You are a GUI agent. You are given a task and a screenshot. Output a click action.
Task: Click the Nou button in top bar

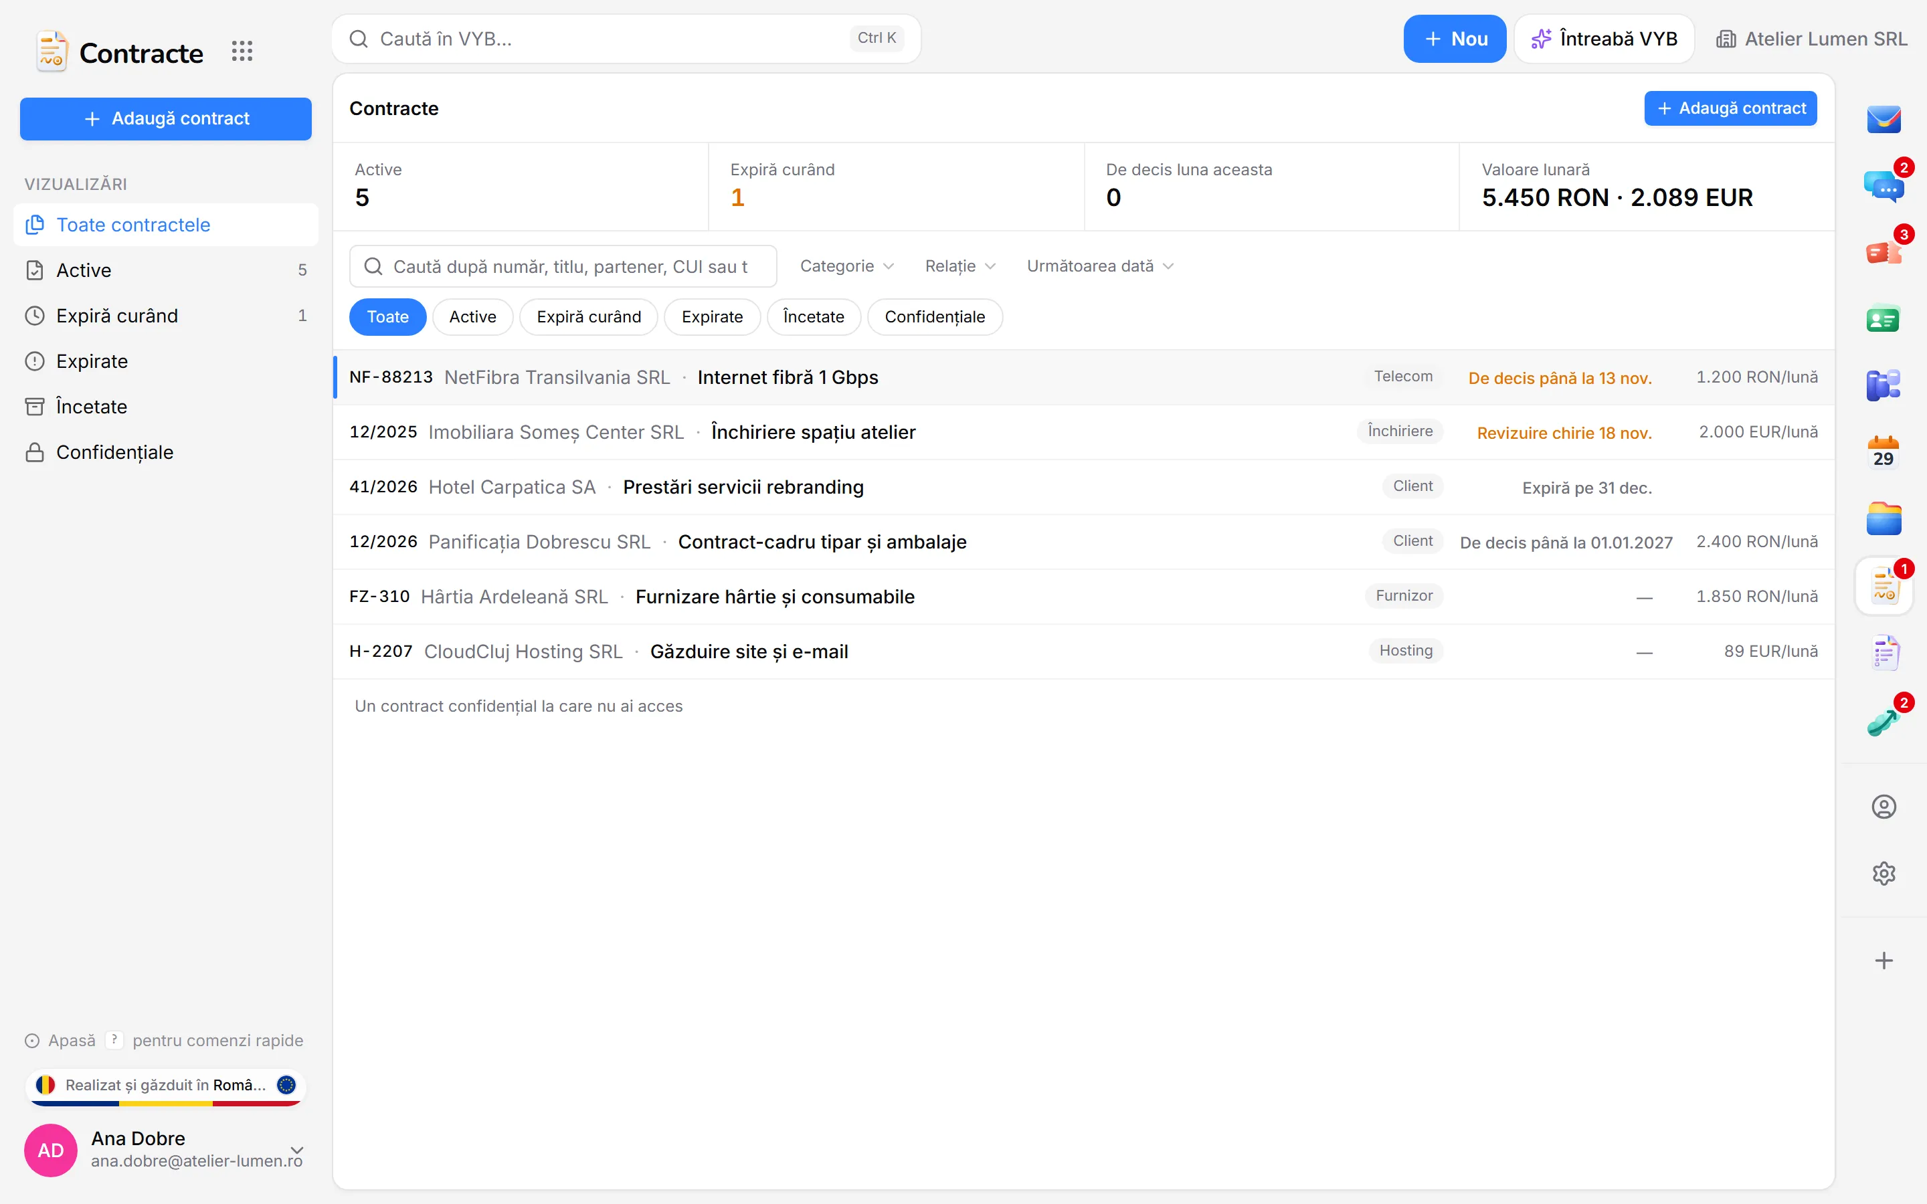pos(1454,39)
